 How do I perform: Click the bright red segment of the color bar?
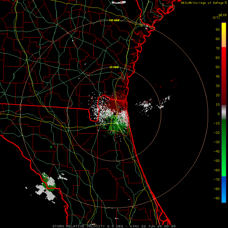pos(224,58)
